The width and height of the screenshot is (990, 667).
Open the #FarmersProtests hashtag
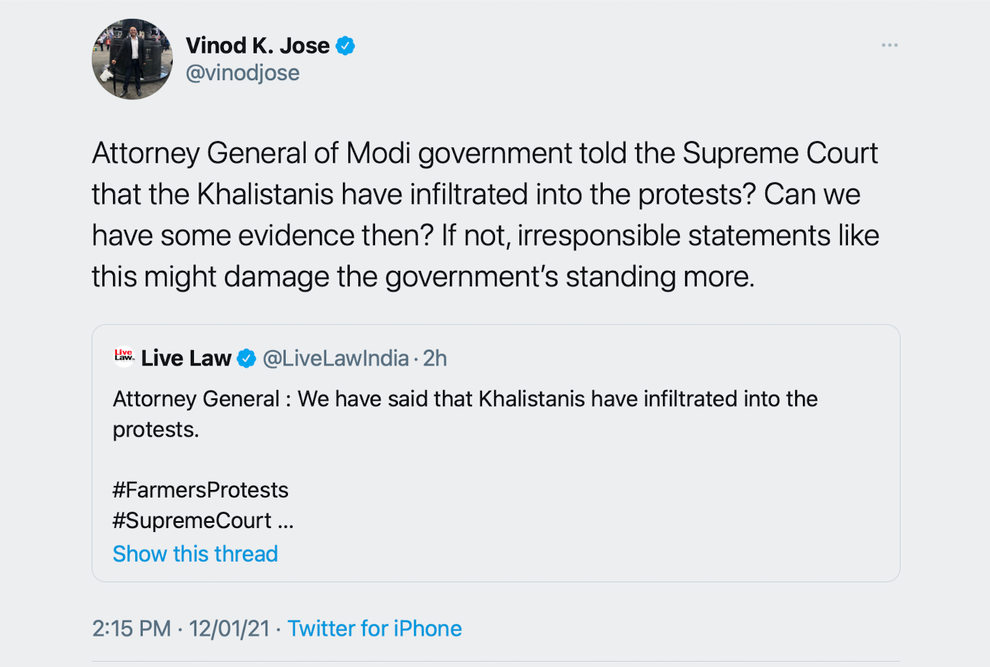(x=200, y=490)
